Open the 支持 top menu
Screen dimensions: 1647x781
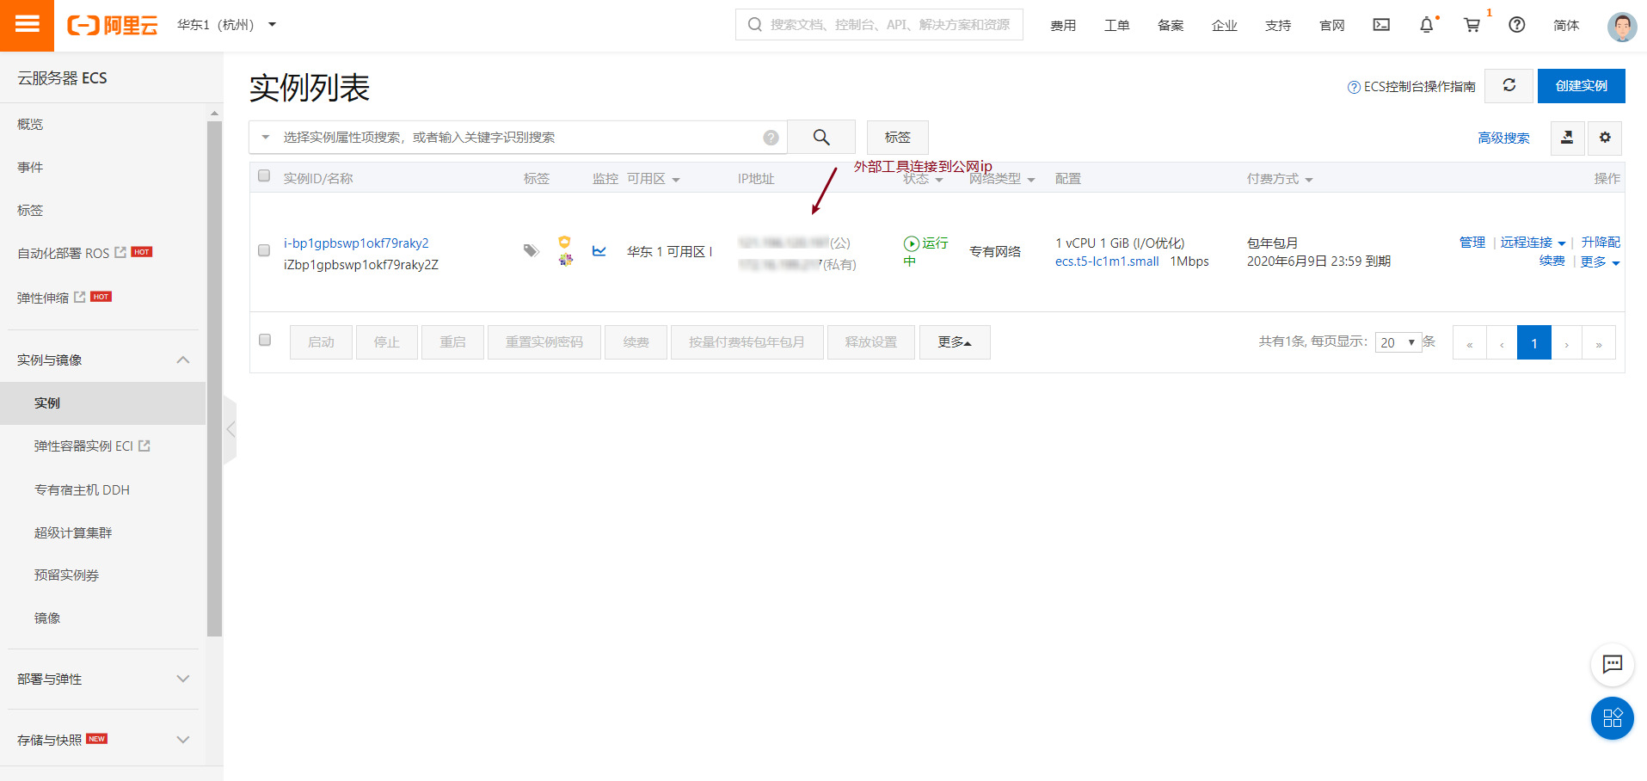1278,25
